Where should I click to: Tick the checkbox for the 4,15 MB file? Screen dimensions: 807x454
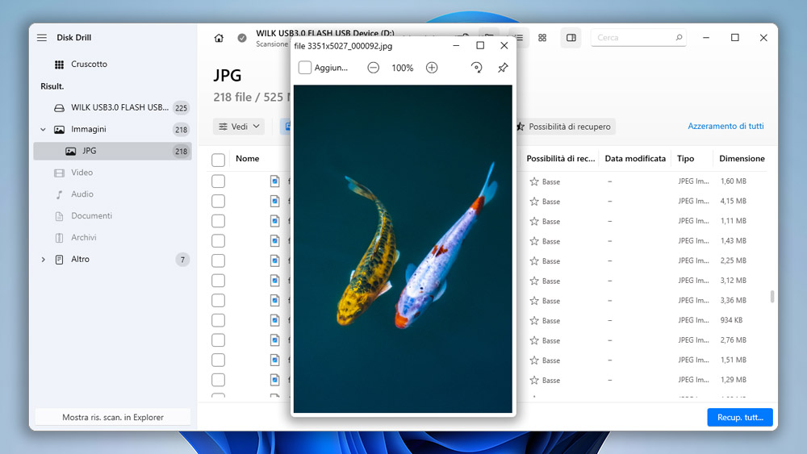point(218,201)
